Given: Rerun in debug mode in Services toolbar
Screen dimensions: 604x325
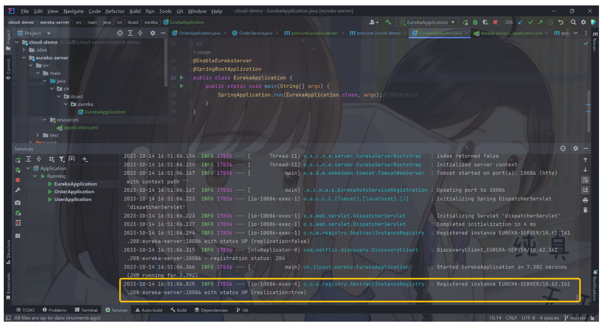Looking at the screenshot, I should point(17,170).
